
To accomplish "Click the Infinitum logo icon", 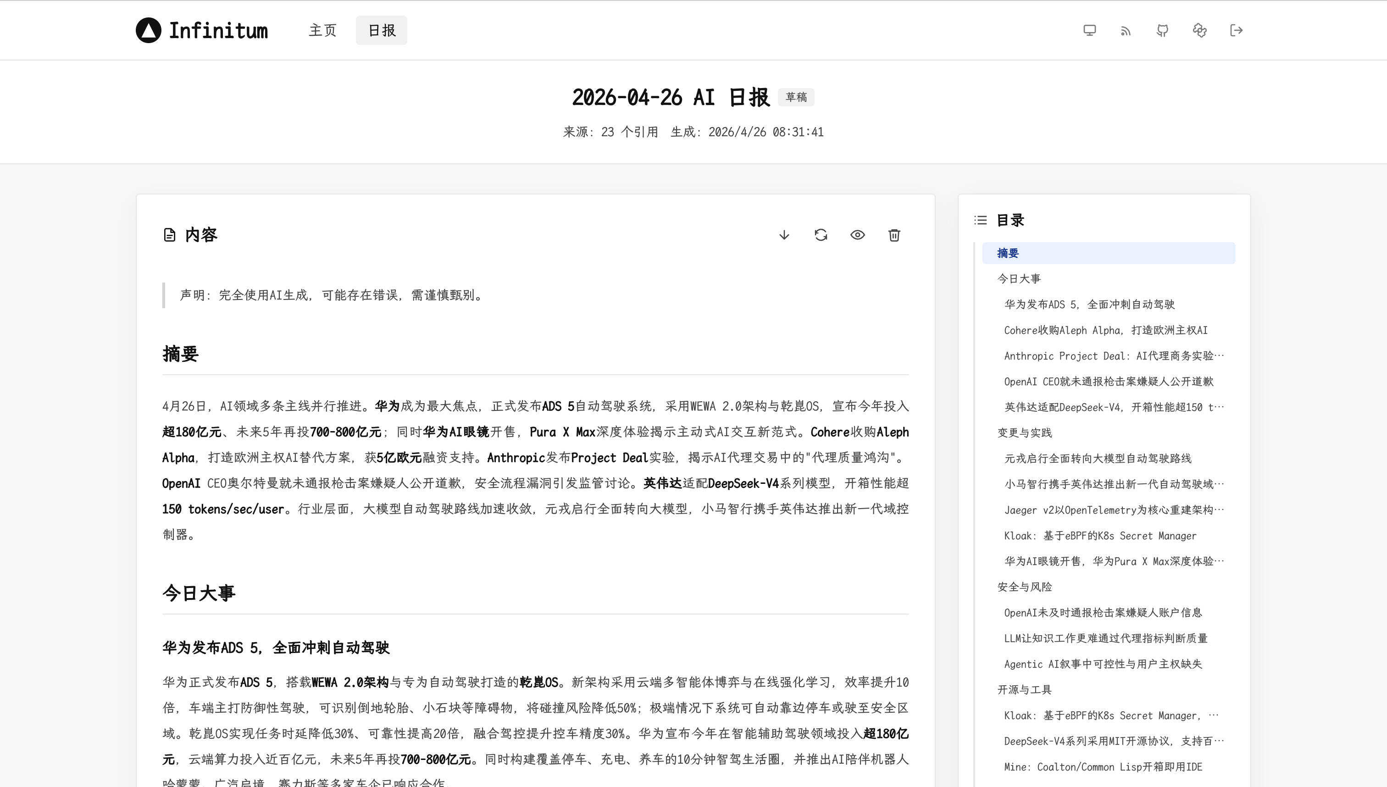I will (149, 30).
